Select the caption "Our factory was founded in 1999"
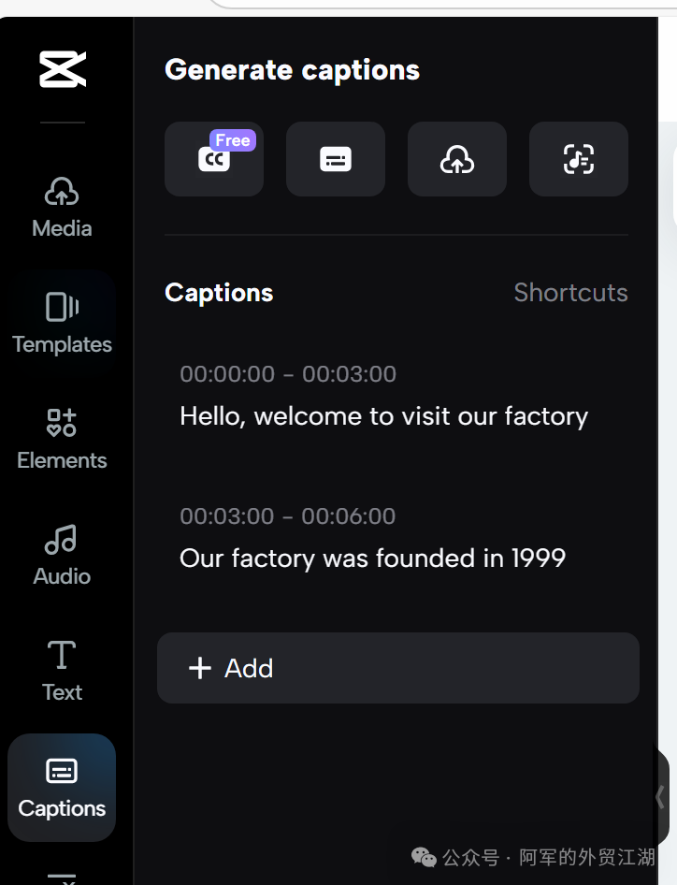Screen dimensions: 677x885 coord(372,559)
